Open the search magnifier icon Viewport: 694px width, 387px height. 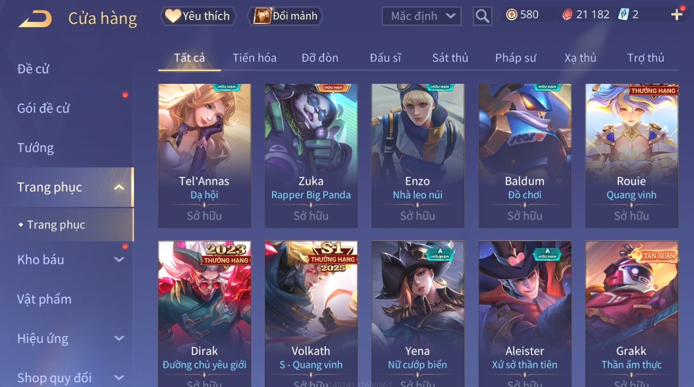click(482, 16)
